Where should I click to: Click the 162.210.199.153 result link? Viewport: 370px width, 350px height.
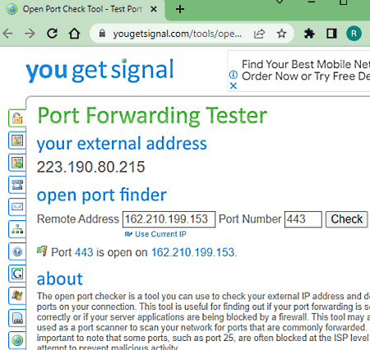tap(193, 252)
